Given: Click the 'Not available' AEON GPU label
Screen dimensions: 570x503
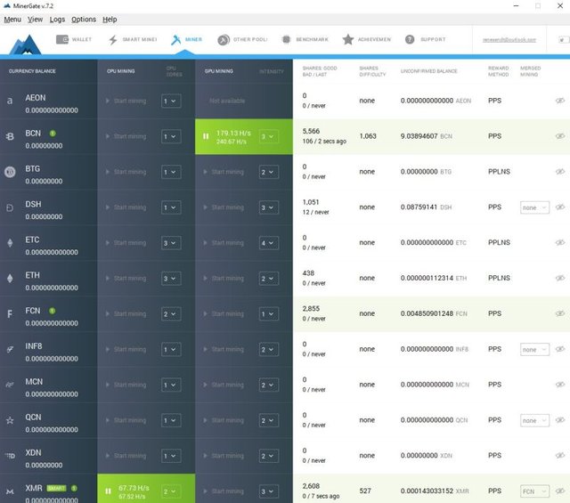Looking at the screenshot, I should [227, 101].
